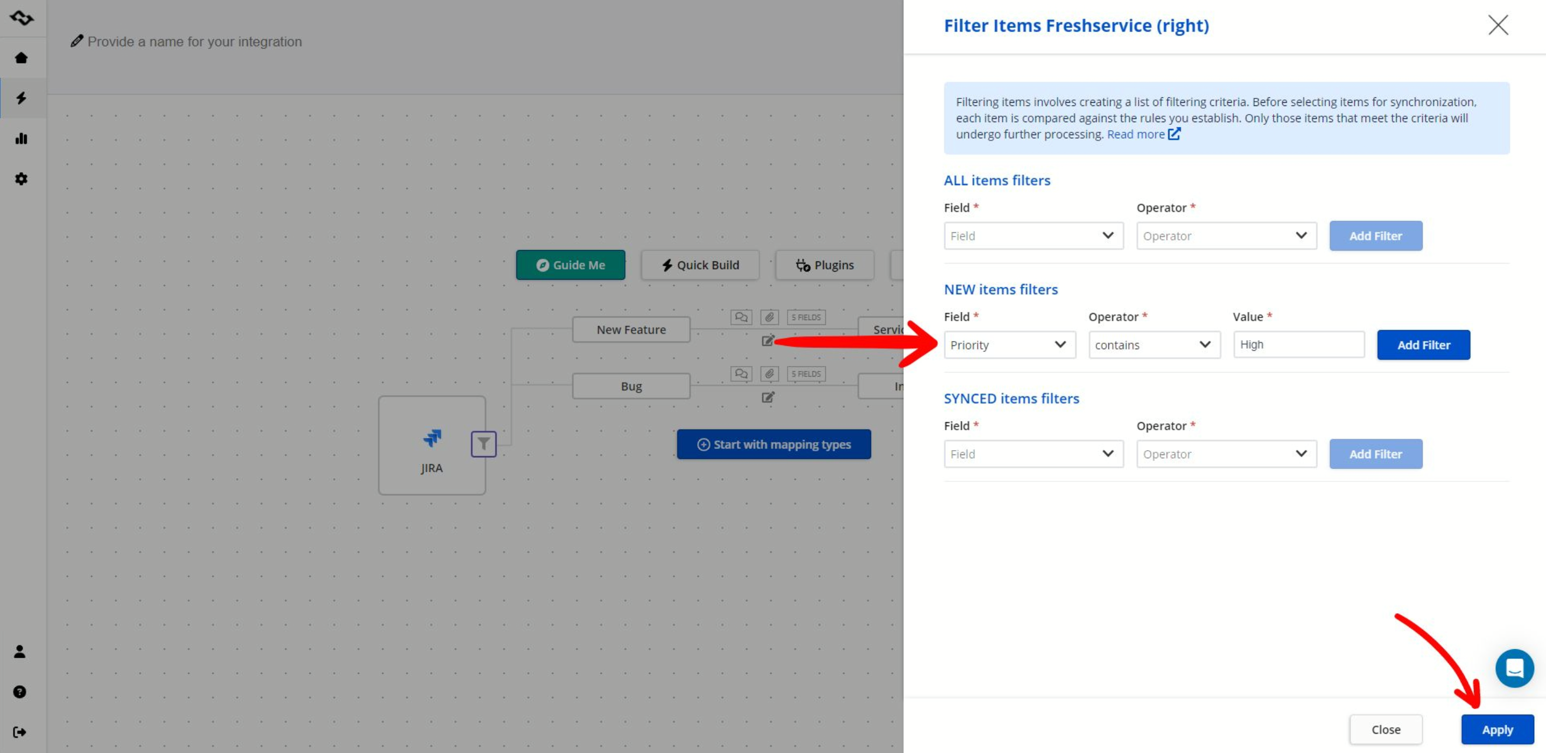Image resolution: width=1546 pixels, height=753 pixels.
Task: Open the Read more link
Action: pyautogui.click(x=1135, y=134)
